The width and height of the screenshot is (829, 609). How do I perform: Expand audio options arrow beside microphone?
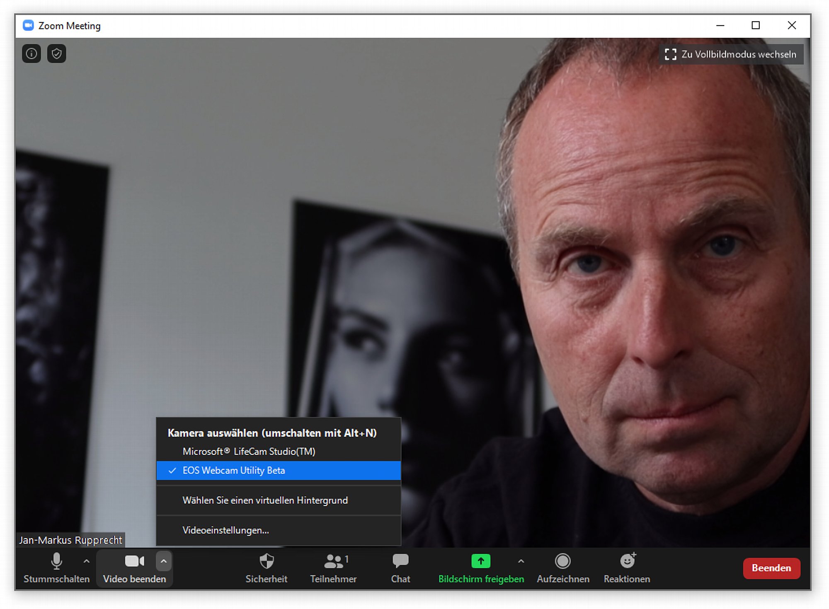[86, 561]
